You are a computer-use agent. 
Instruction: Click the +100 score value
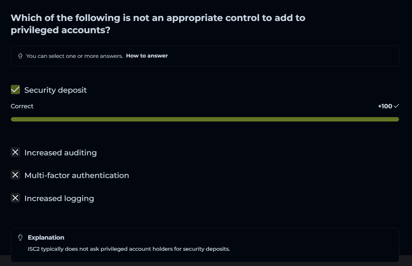point(385,106)
